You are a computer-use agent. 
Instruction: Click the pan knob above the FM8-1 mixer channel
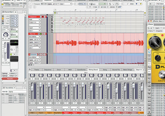pyautogui.click(x=32, y=75)
